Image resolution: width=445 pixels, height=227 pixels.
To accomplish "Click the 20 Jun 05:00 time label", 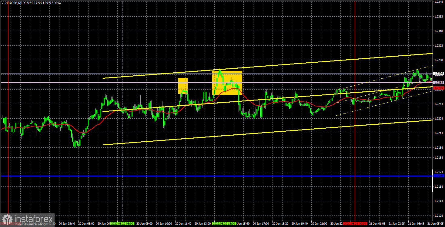I will (87, 223).
